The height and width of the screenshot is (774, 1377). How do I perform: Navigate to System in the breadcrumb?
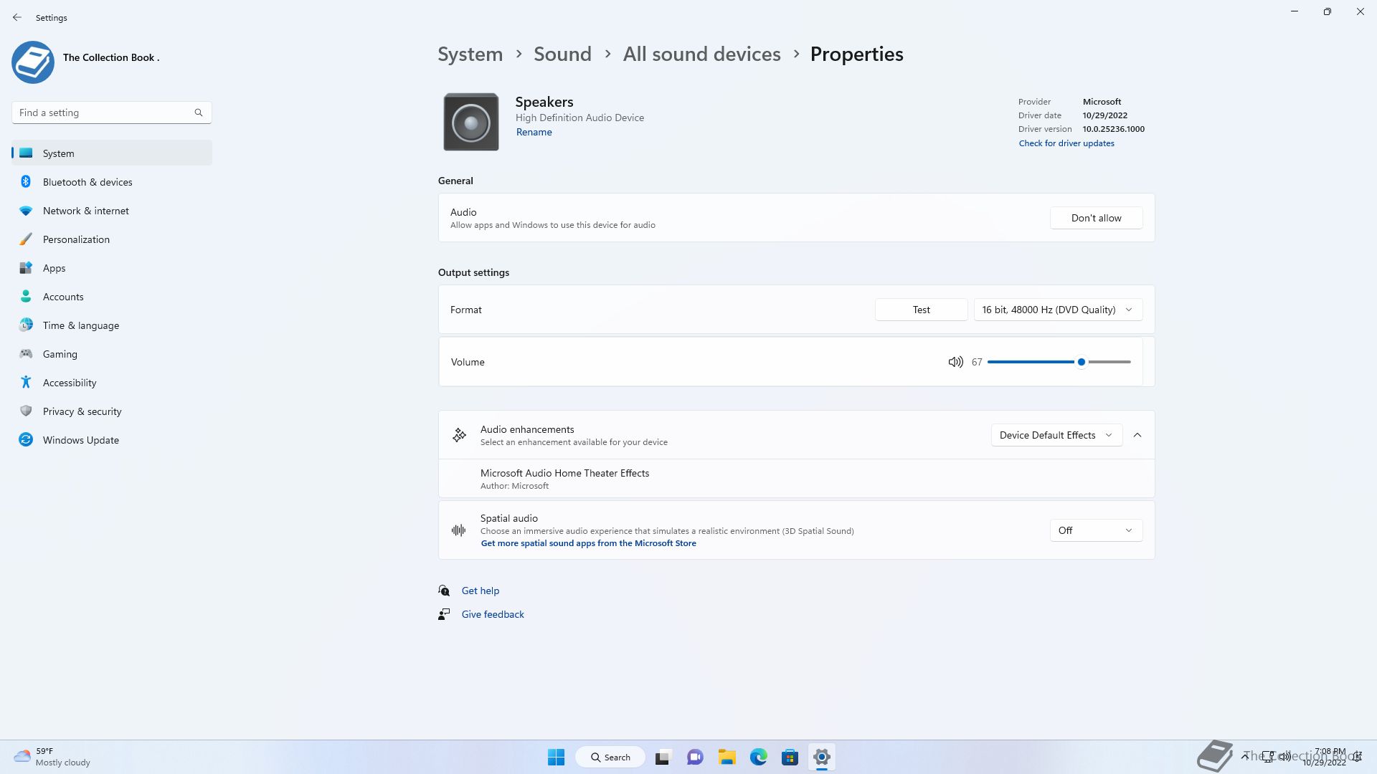[x=470, y=54]
